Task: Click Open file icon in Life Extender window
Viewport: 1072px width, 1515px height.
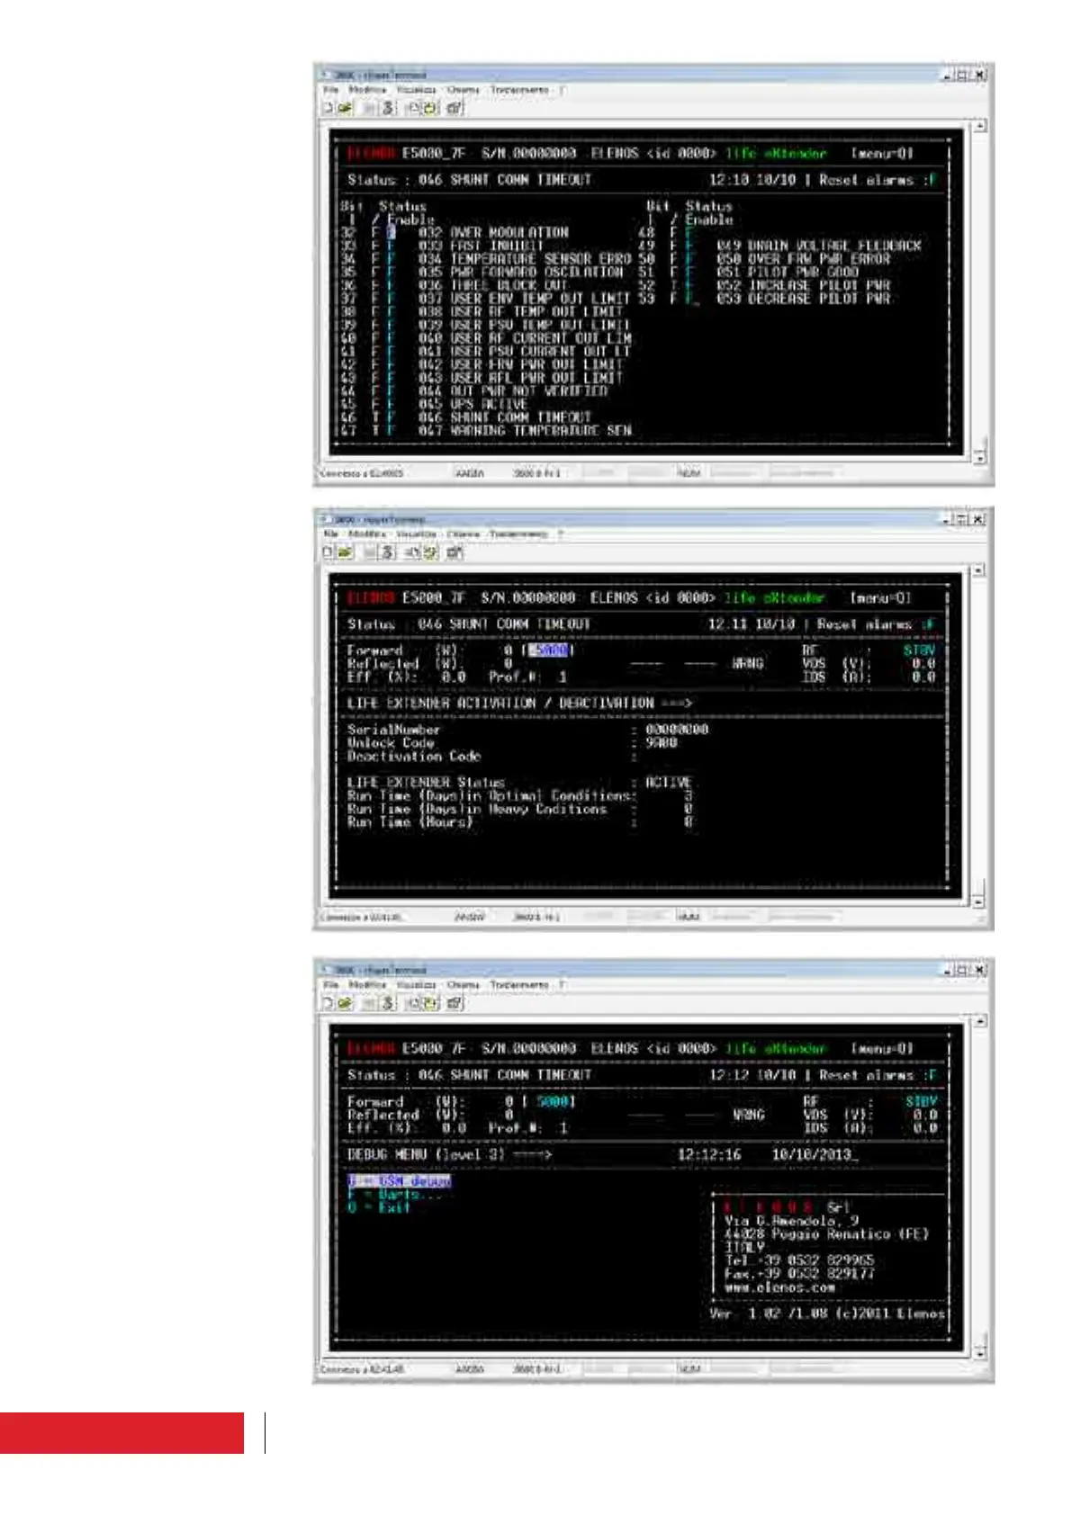Action: coord(344,552)
